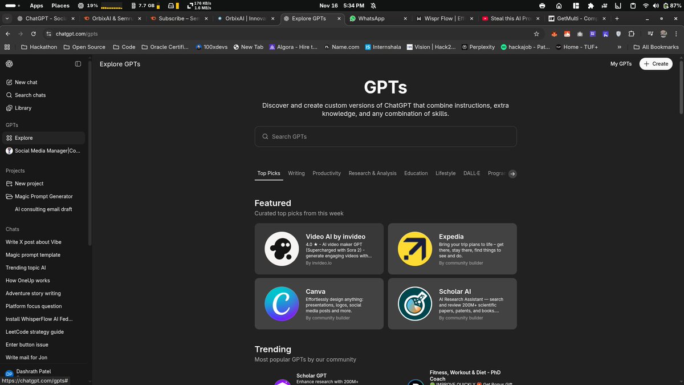
Task: Open the My GPTs link
Action: pos(621,64)
